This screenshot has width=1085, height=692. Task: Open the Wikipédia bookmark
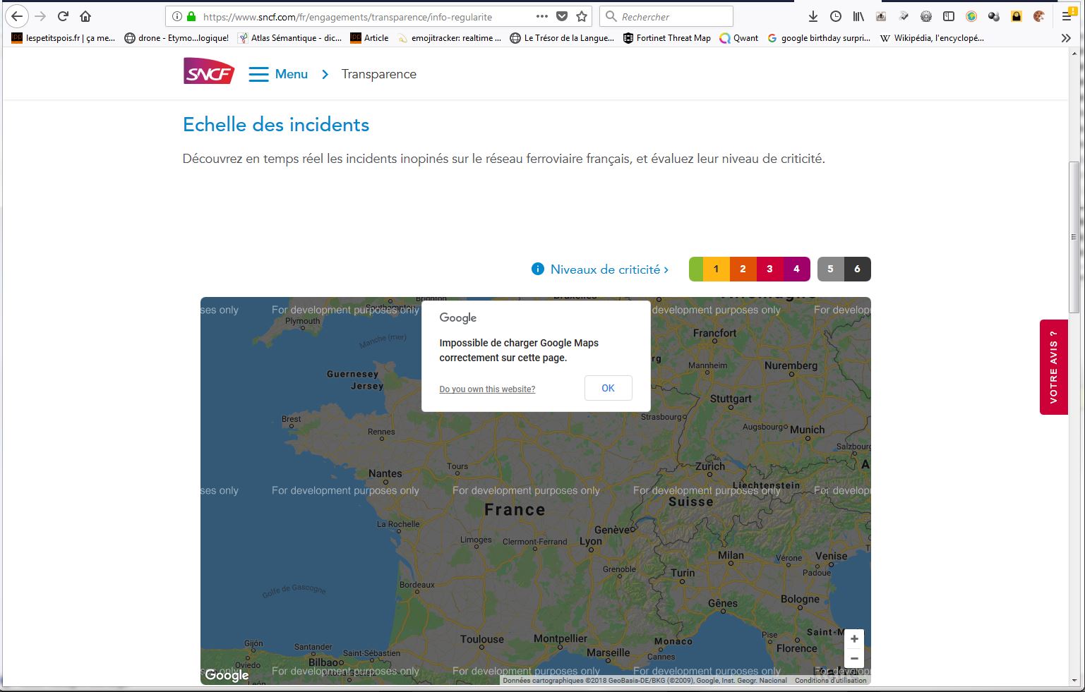(932, 38)
